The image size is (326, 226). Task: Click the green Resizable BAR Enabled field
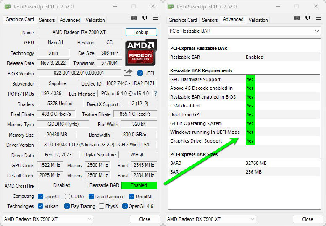coord(139,185)
